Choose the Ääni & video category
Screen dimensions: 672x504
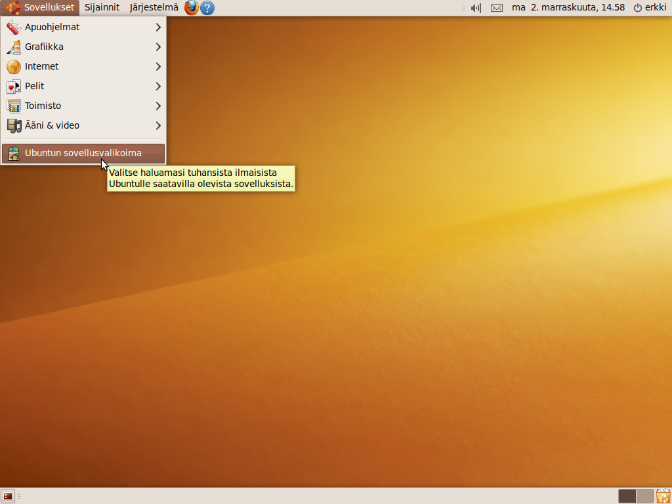(52, 125)
